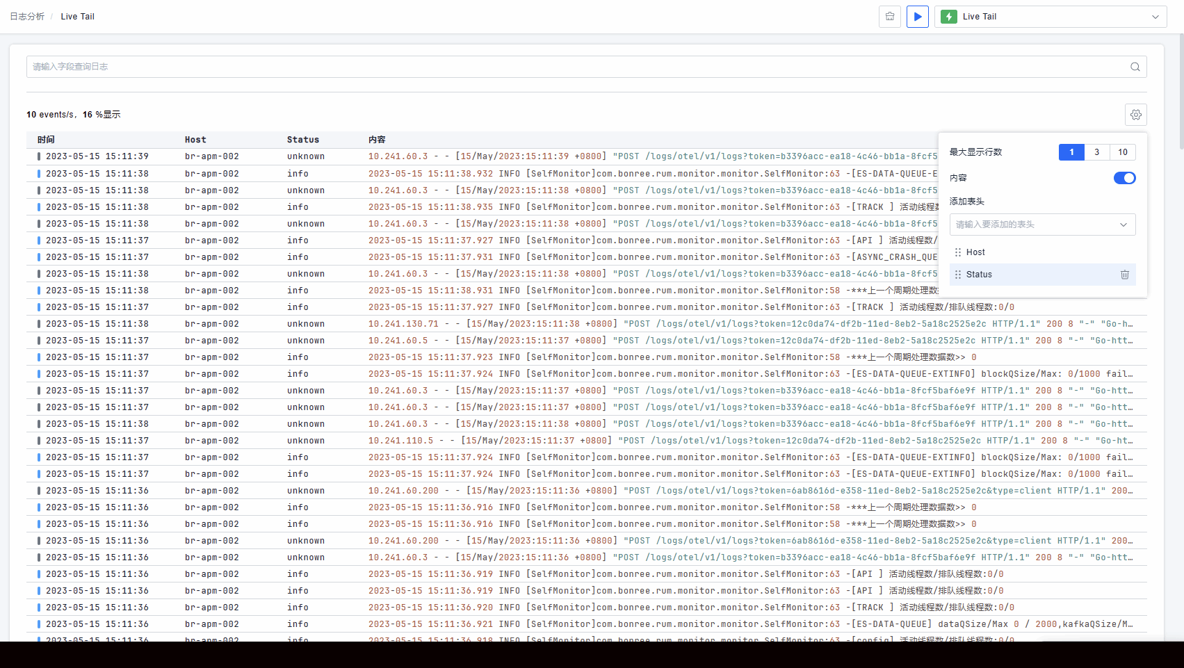This screenshot has height=668, width=1184.
Task: Set max display rows to 1
Action: pyautogui.click(x=1071, y=152)
